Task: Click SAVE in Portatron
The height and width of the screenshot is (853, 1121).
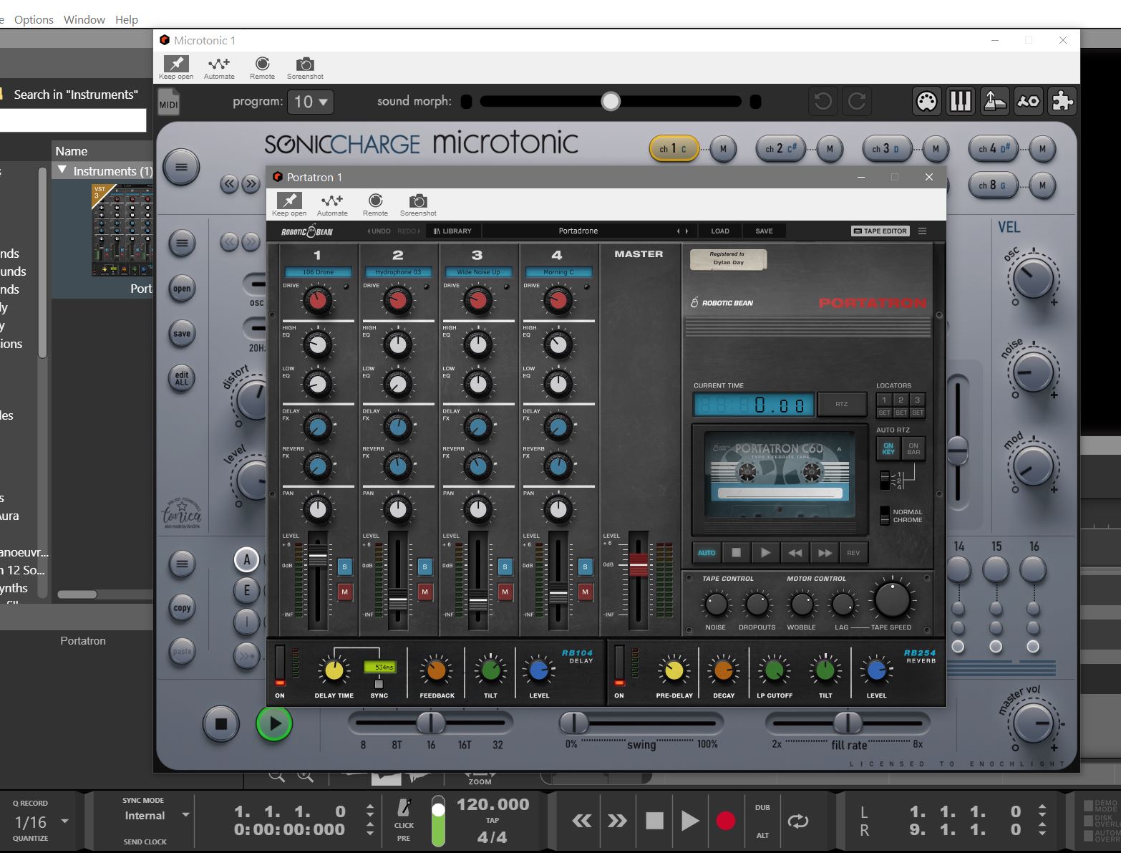Action: pyautogui.click(x=764, y=231)
